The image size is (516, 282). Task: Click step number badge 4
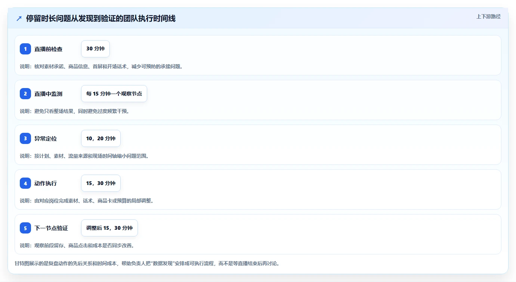[x=25, y=183]
